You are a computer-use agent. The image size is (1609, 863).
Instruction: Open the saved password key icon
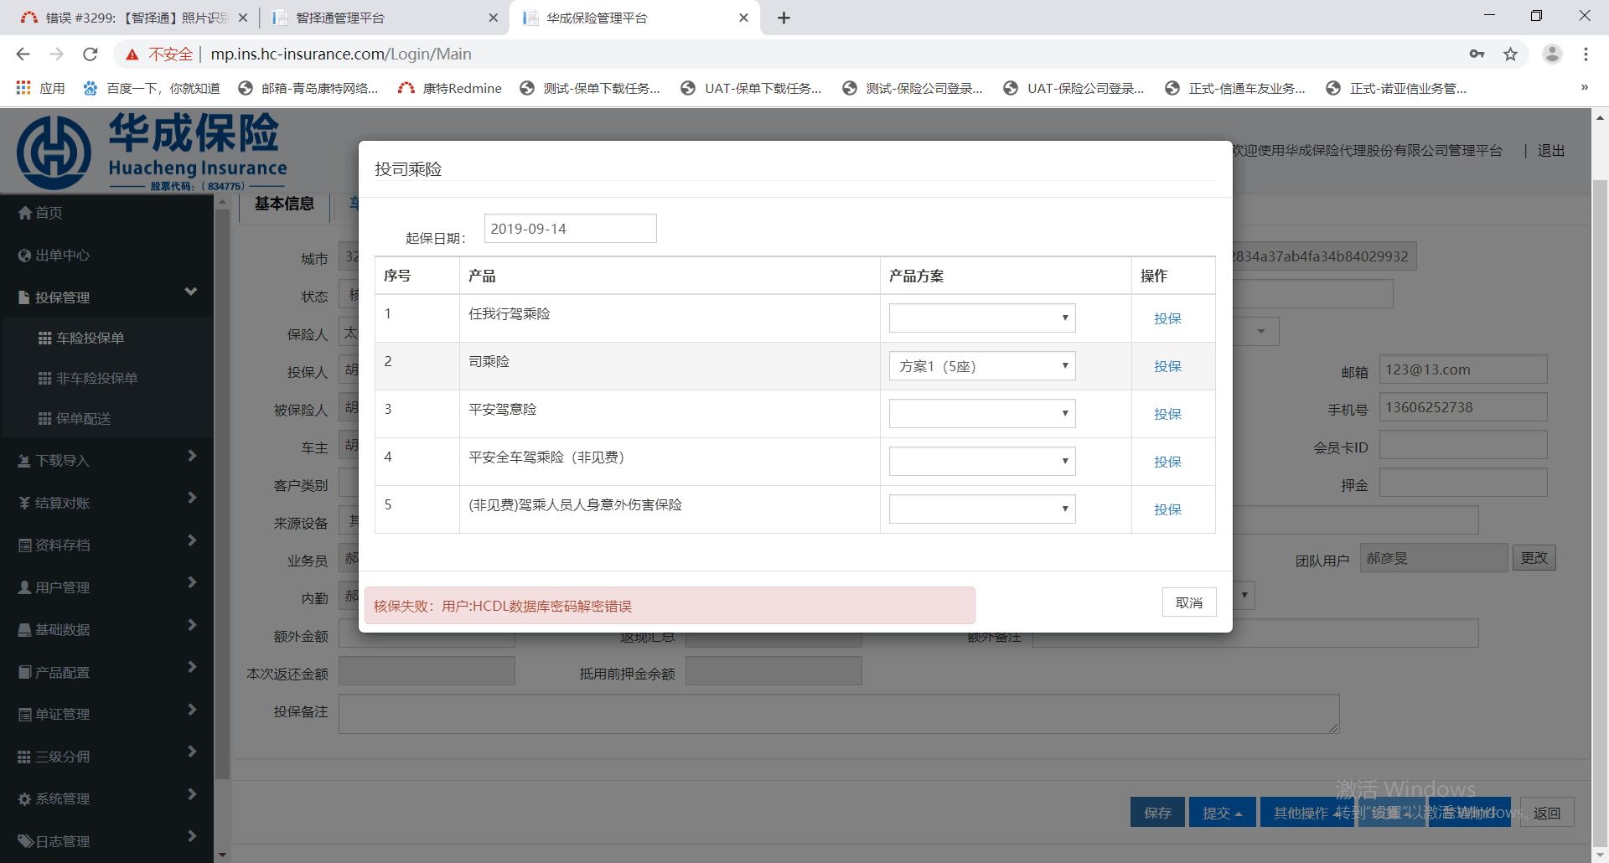click(x=1477, y=54)
